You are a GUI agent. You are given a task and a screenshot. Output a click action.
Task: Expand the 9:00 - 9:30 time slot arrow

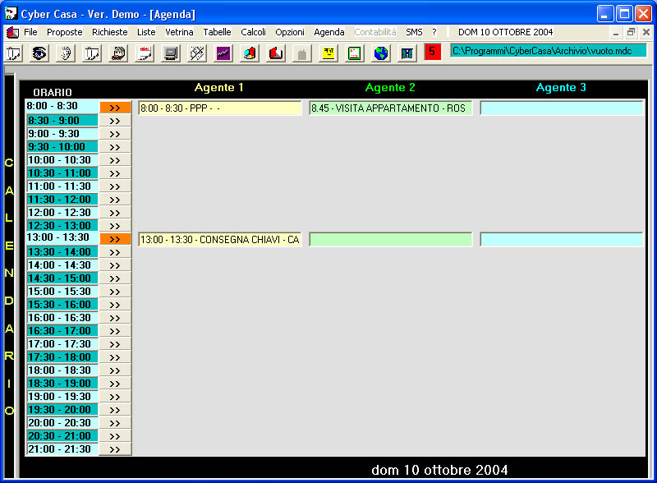(115, 134)
